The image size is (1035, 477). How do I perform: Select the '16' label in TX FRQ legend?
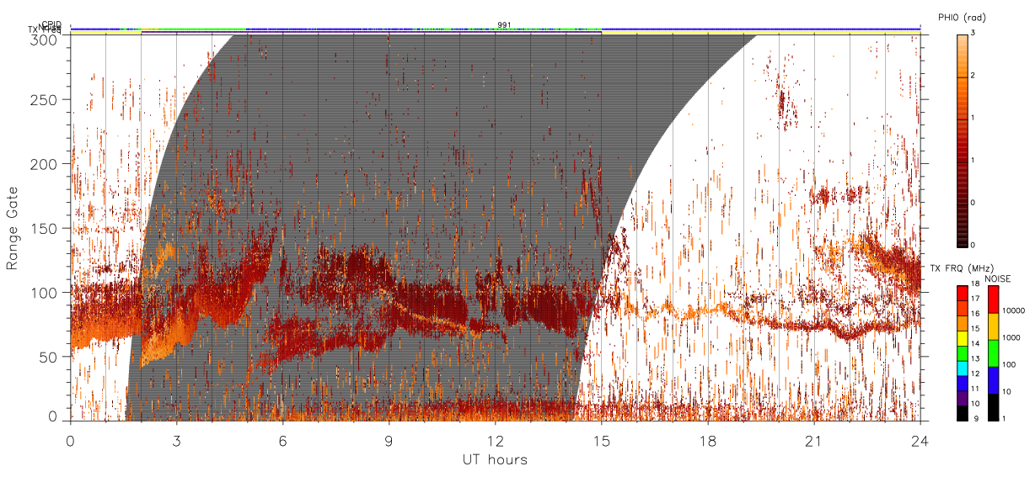click(974, 315)
